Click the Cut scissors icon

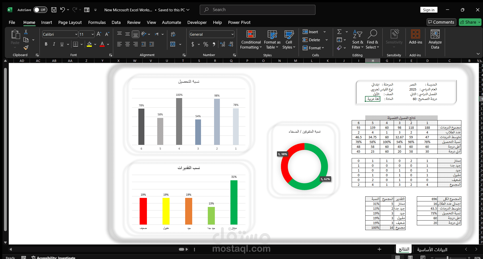click(26, 32)
